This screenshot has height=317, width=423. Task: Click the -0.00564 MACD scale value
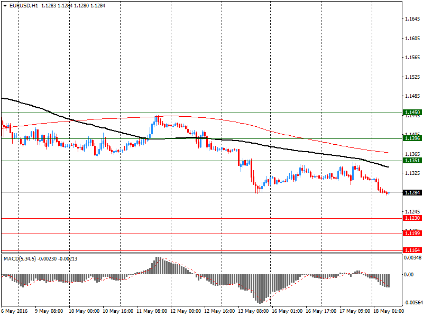[x=412, y=302]
